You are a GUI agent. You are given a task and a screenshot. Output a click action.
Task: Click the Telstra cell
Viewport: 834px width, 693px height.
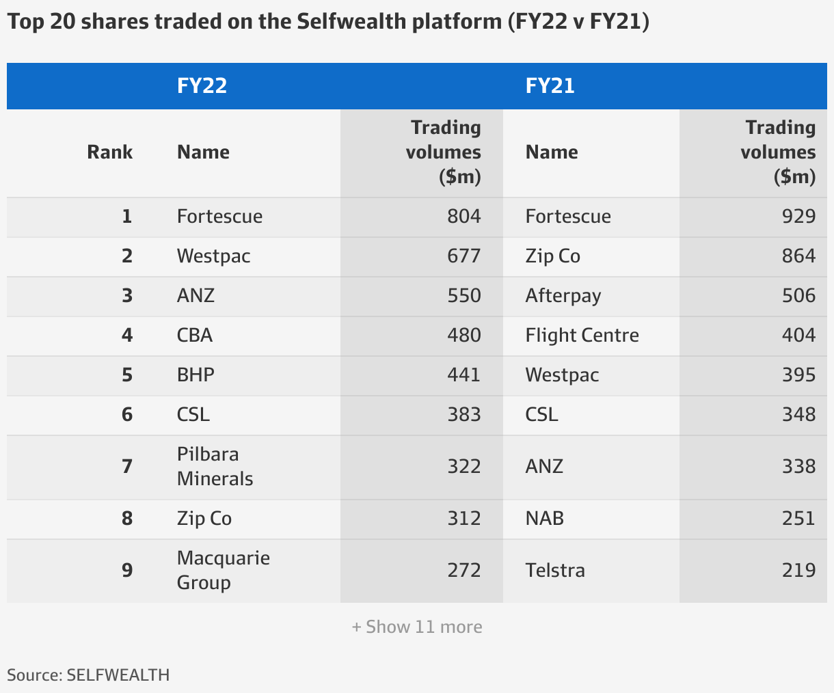click(x=555, y=571)
